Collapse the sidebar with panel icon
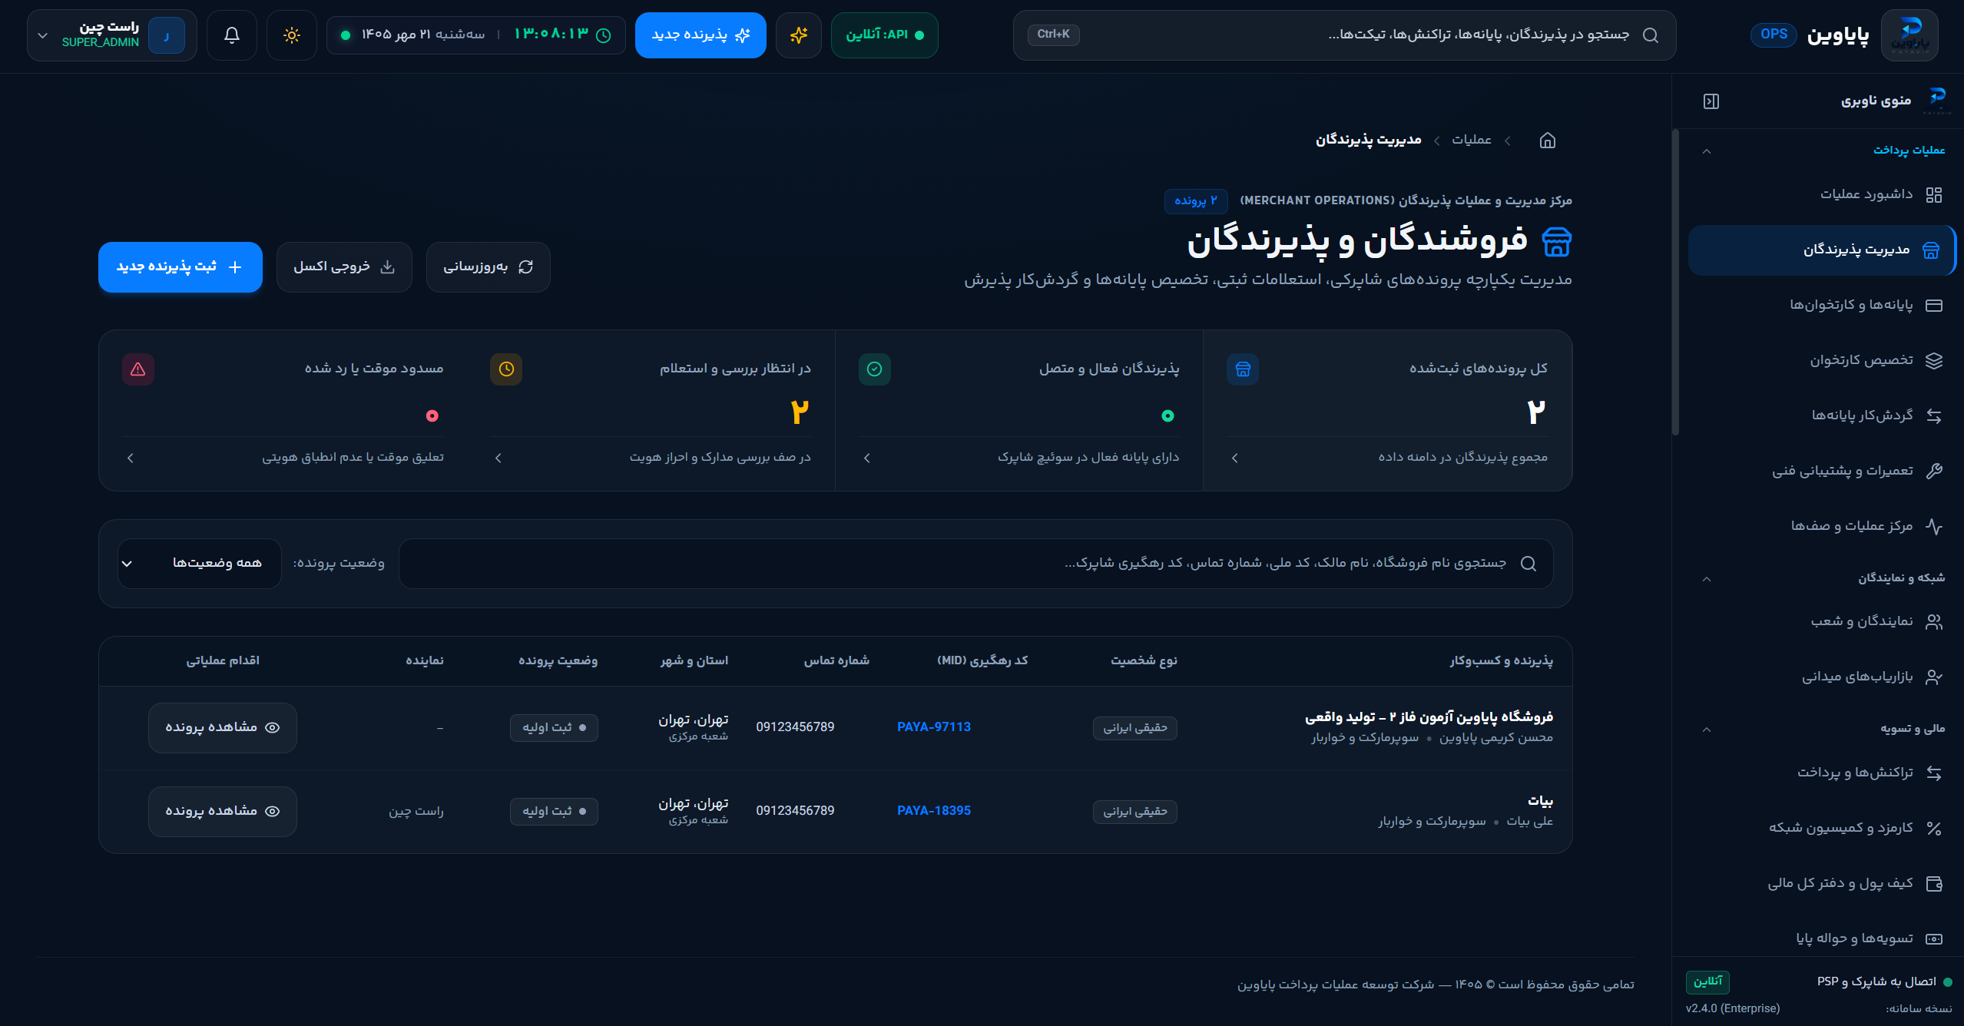 coord(1711,101)
